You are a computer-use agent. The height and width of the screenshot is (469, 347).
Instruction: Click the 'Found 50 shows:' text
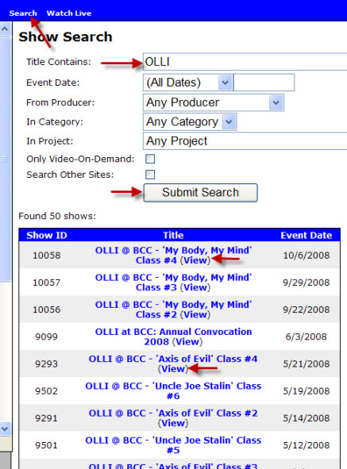(x=57, y=216)
